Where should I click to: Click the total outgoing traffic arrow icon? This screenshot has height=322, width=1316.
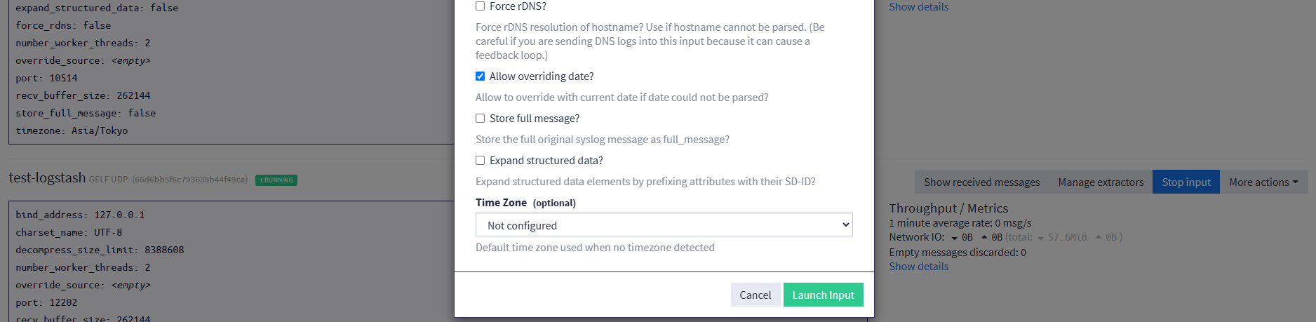[x=1098, y=237]
